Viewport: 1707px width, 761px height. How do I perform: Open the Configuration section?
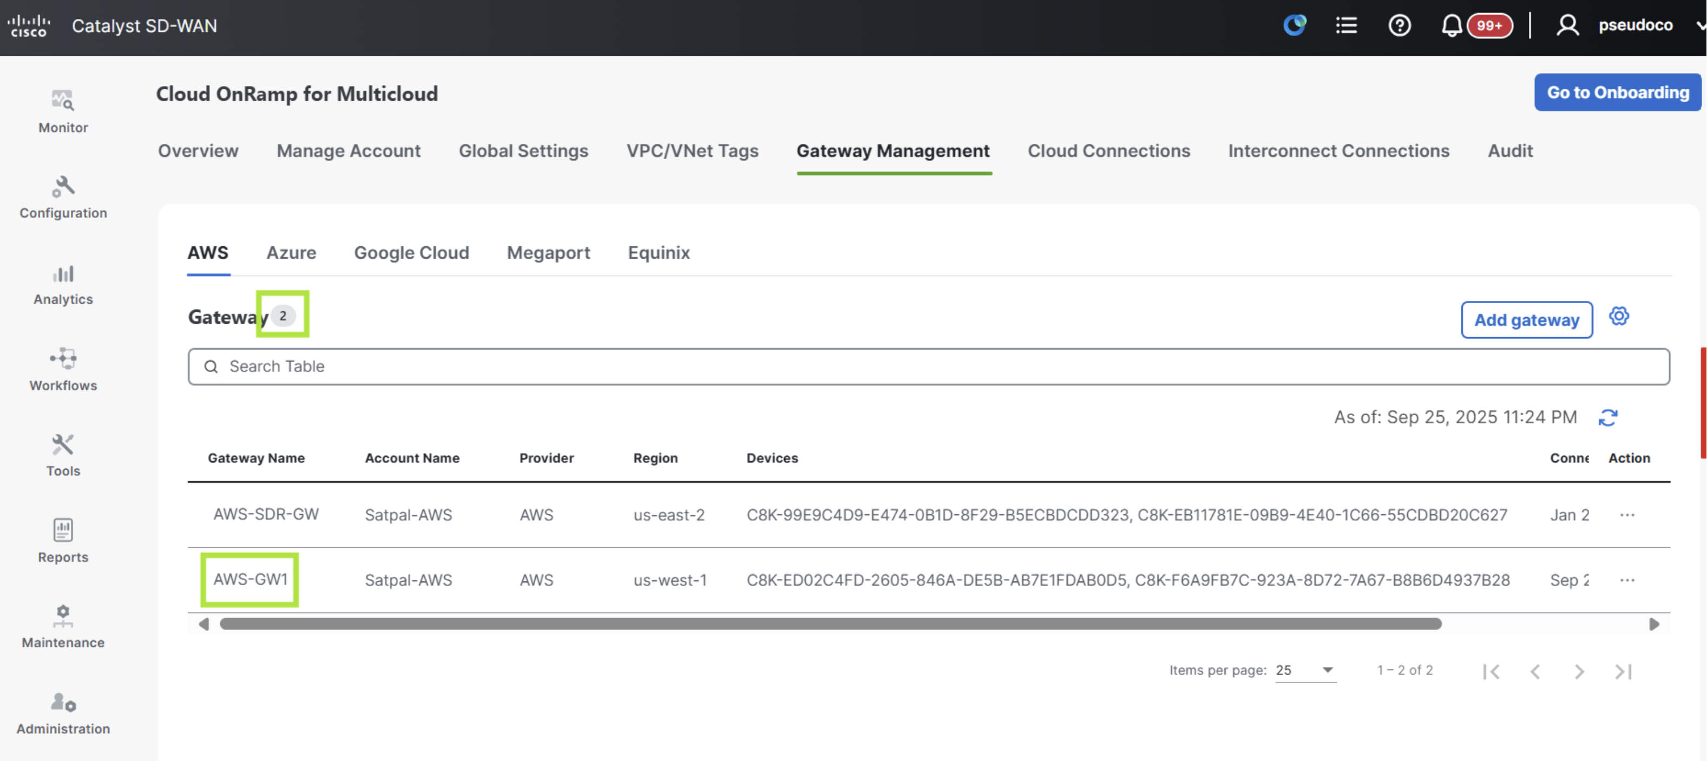point(63,198)
